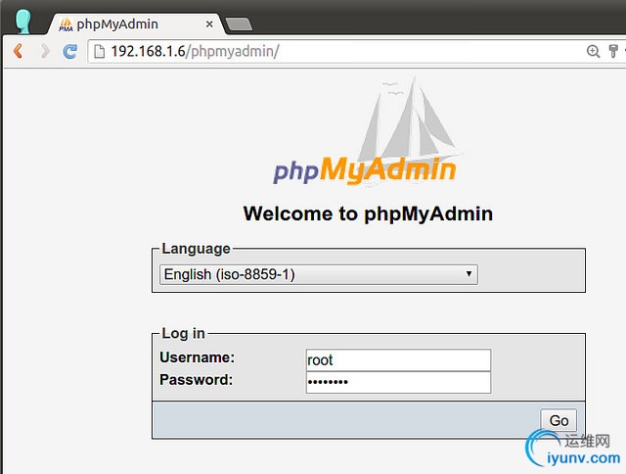Open a new browser tab
The width and height of the screenshot is (626, 474).
[239, 24]
